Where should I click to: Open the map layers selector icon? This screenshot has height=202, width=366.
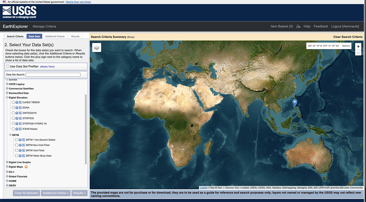coord(97,48)
